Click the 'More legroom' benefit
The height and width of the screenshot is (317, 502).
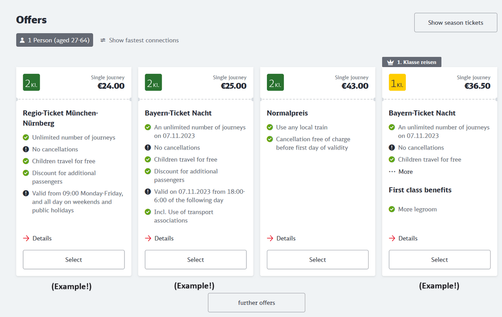tap(417, 209)
